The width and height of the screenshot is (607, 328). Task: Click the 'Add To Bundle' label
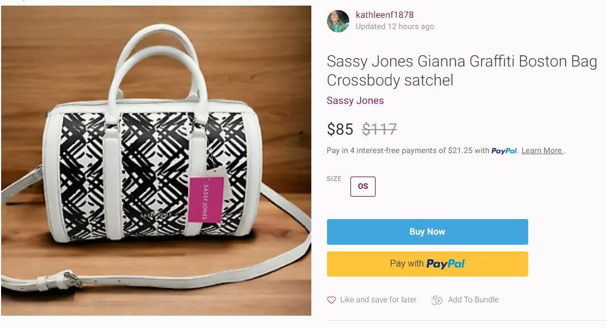pos(473,300)
